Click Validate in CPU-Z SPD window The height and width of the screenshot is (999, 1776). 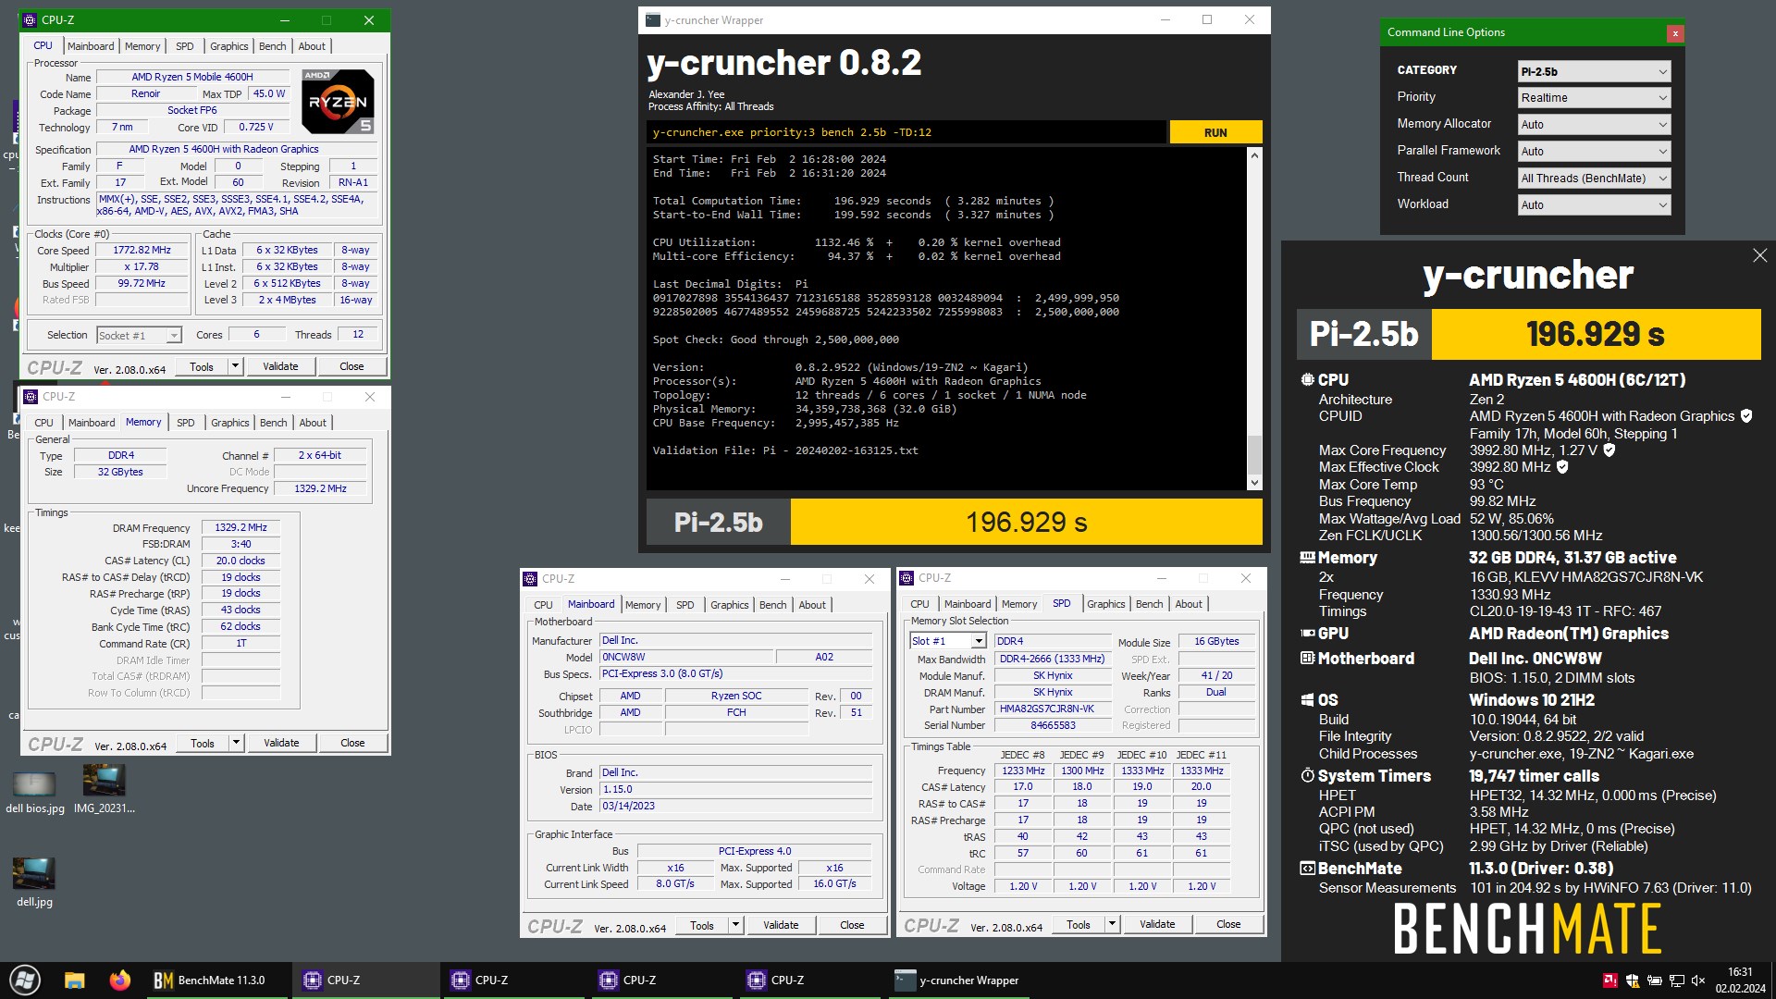1157,924
